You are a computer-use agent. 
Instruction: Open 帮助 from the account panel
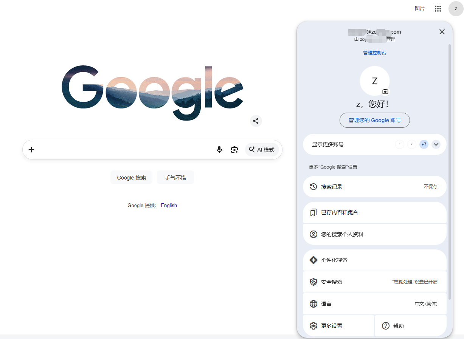pos(411,326)
